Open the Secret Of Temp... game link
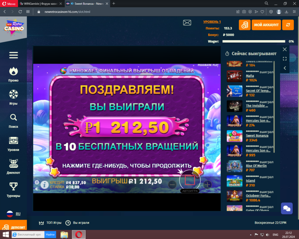This screenshot has height=239, width=299. tap(258, 91)
